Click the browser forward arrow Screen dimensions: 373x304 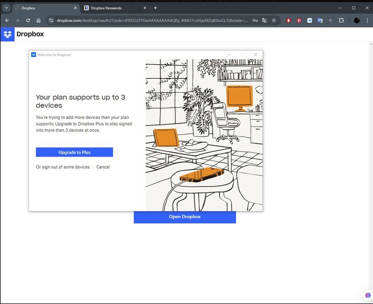coord(17,21)
